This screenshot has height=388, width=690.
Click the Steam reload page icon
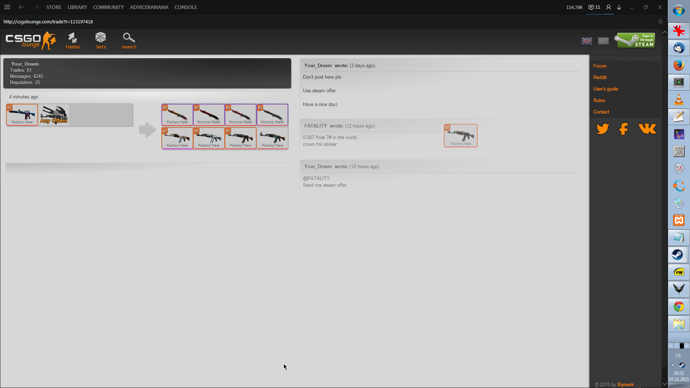click(660, 22)
